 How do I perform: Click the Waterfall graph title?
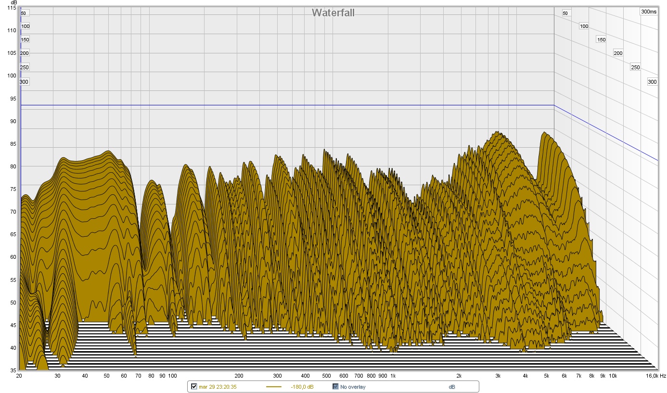tap(333, 13)
